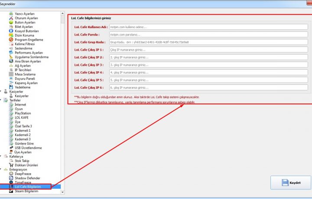Screen dimensions: 312x199
Task: Select Dükkan Ürünleri cart icon
Action: (11, 165)
